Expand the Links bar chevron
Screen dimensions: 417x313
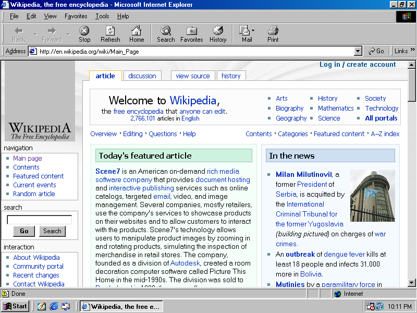412,51
